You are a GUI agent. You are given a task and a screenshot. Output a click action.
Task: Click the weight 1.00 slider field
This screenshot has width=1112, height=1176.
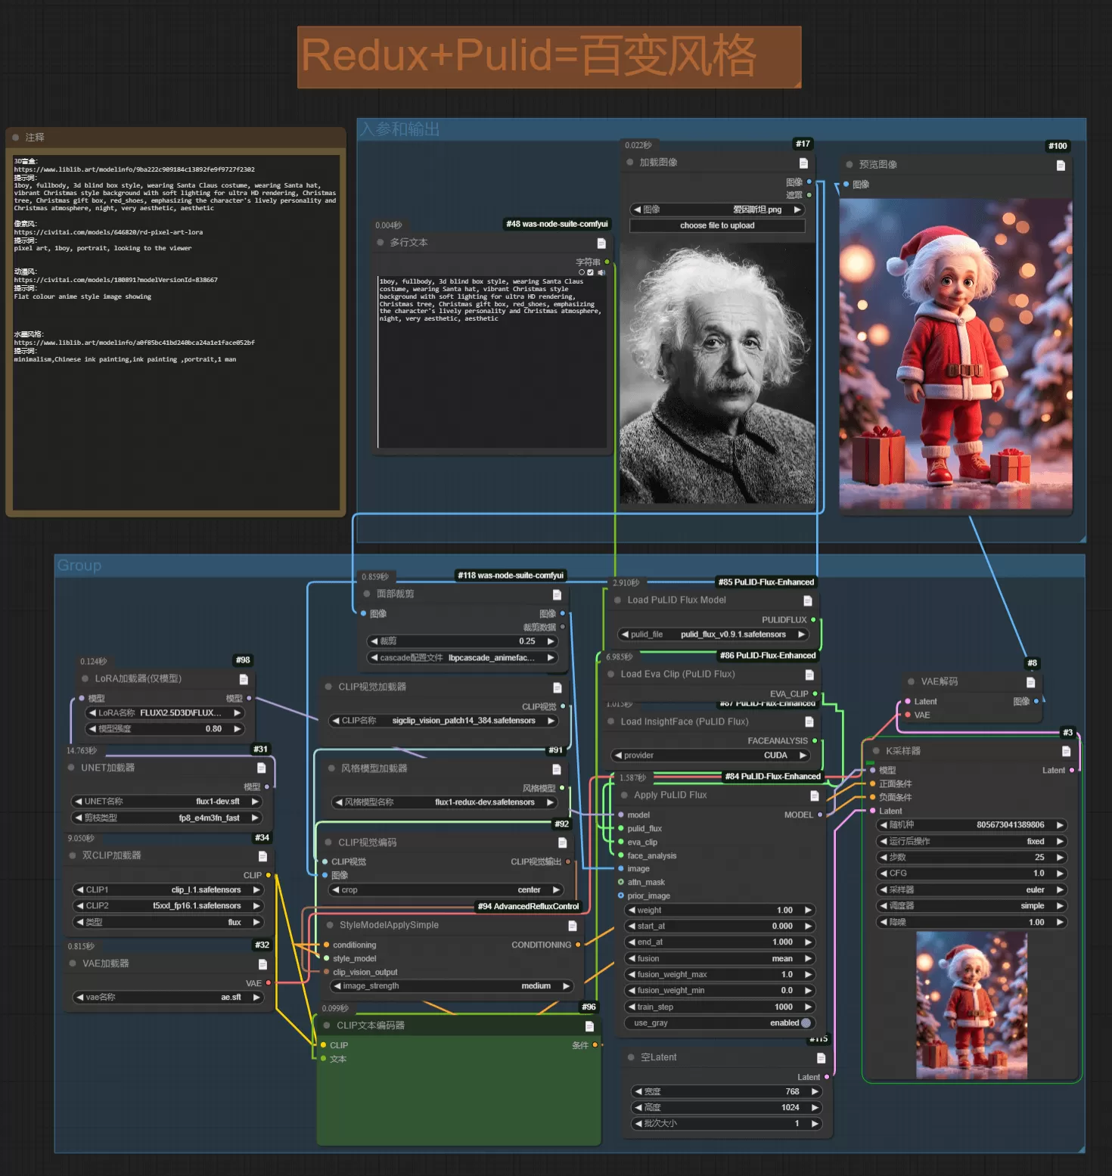click(719, 911)
